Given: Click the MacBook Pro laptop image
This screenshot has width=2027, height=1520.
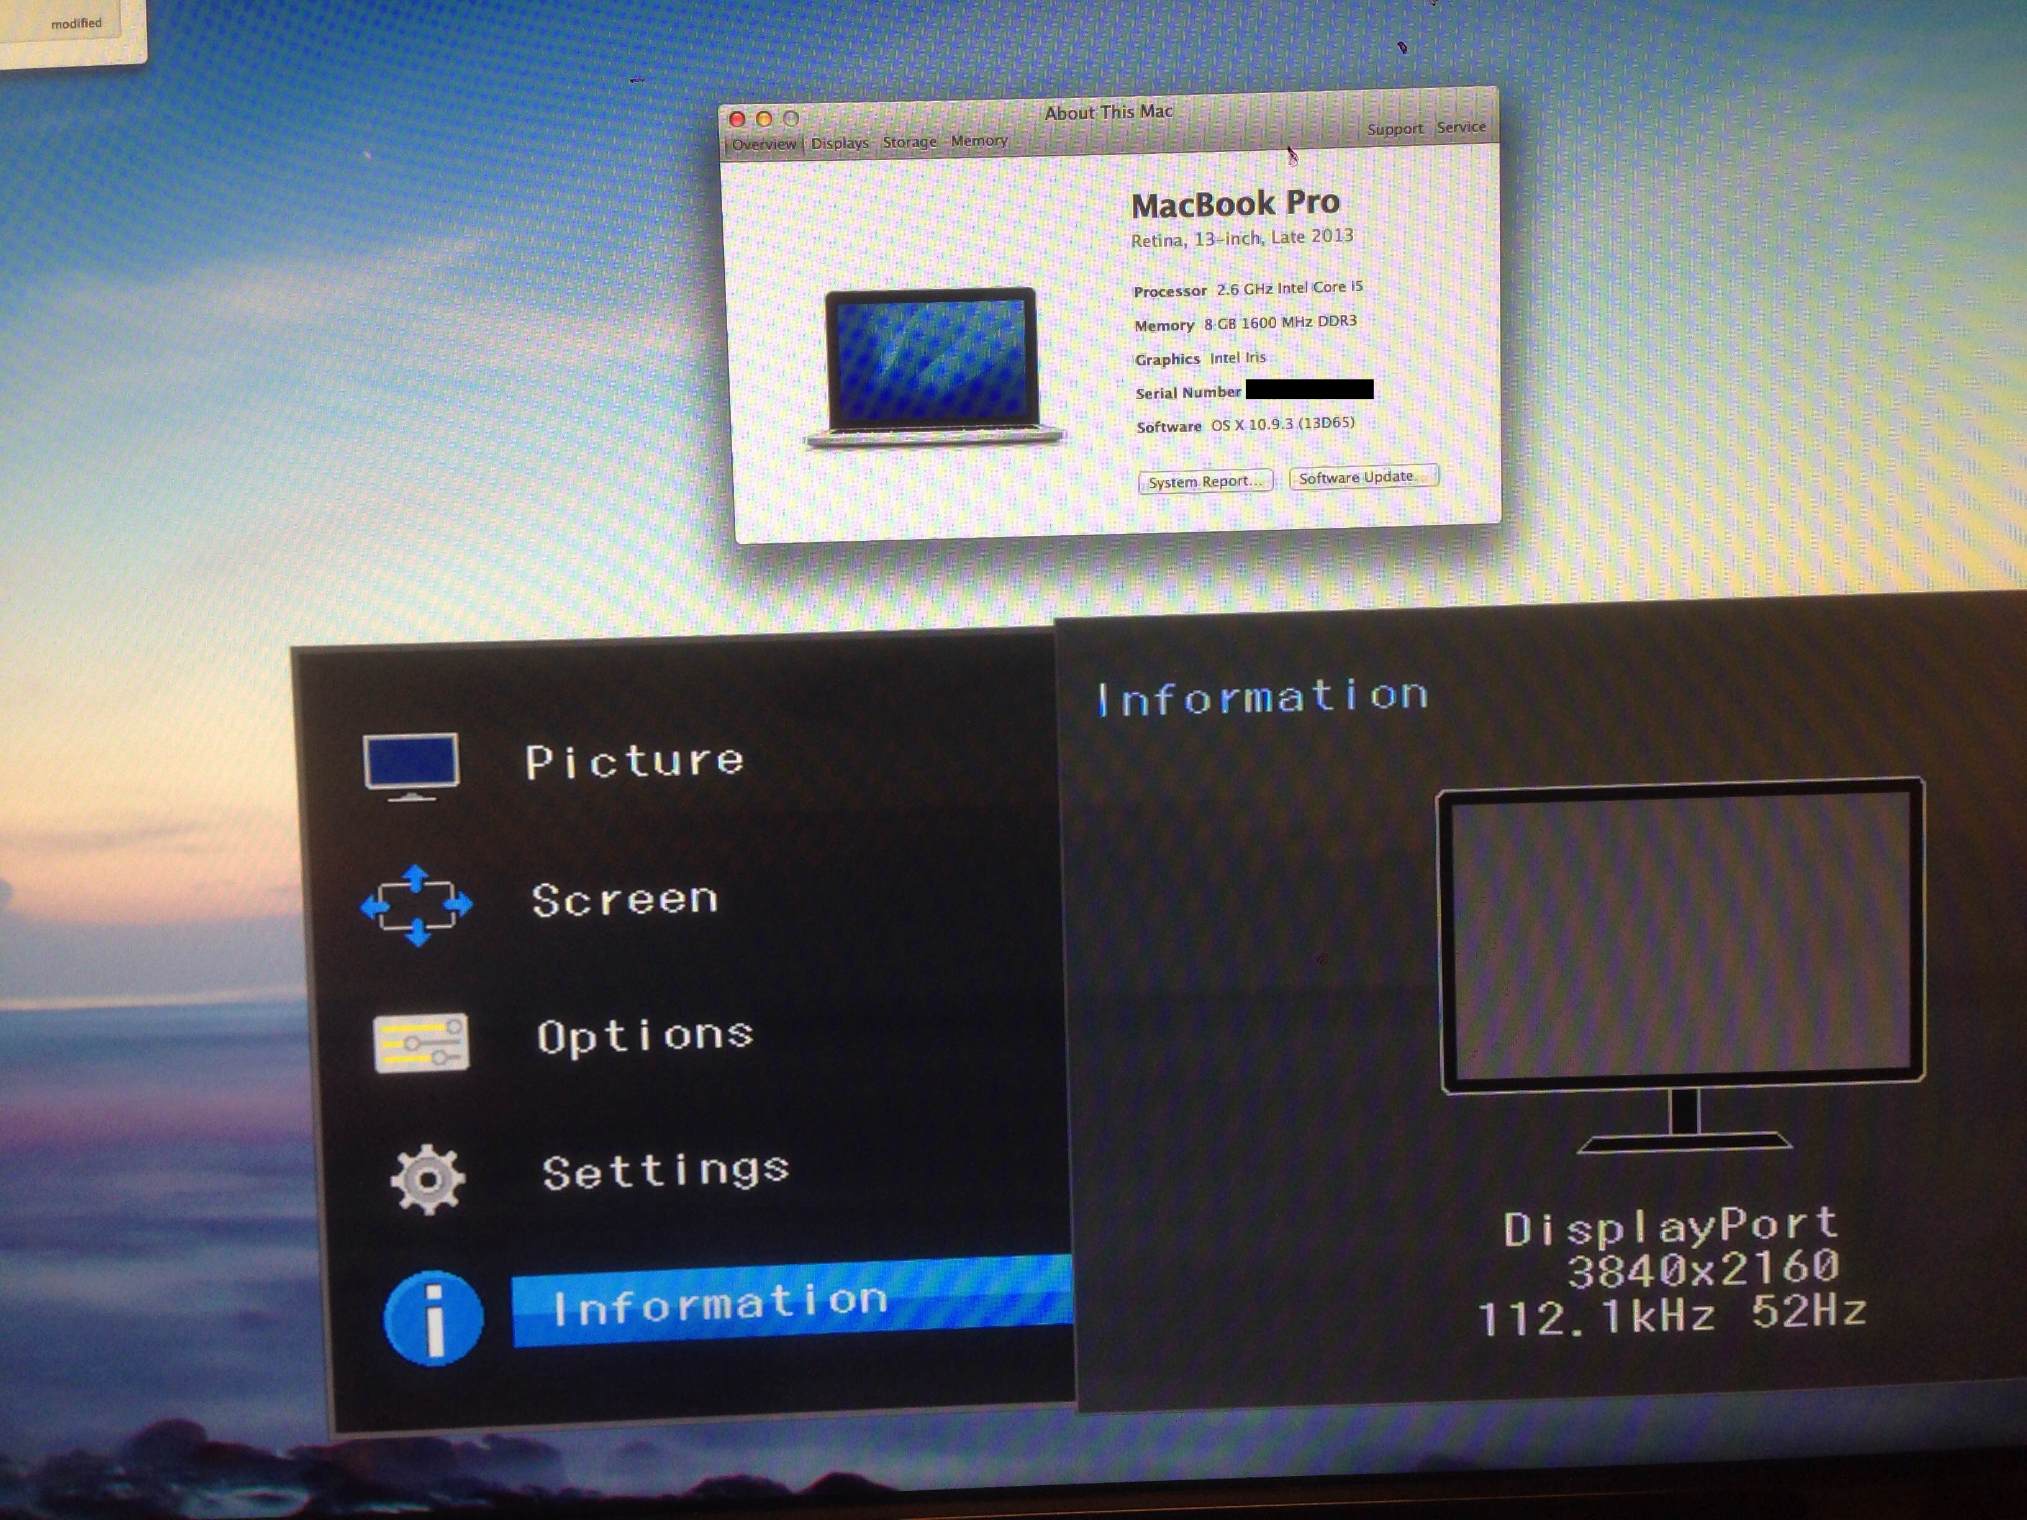Looking at the screenshot, I should pyautogui.click(x=934, y=368).
